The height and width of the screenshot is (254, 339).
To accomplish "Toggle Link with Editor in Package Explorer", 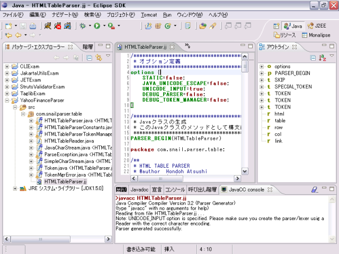I will click(99, 57).
